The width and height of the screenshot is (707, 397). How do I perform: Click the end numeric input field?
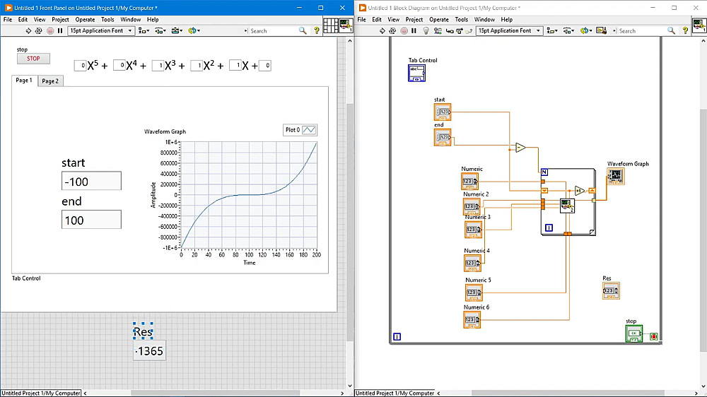pyautogui.click(x=91, y=220)
